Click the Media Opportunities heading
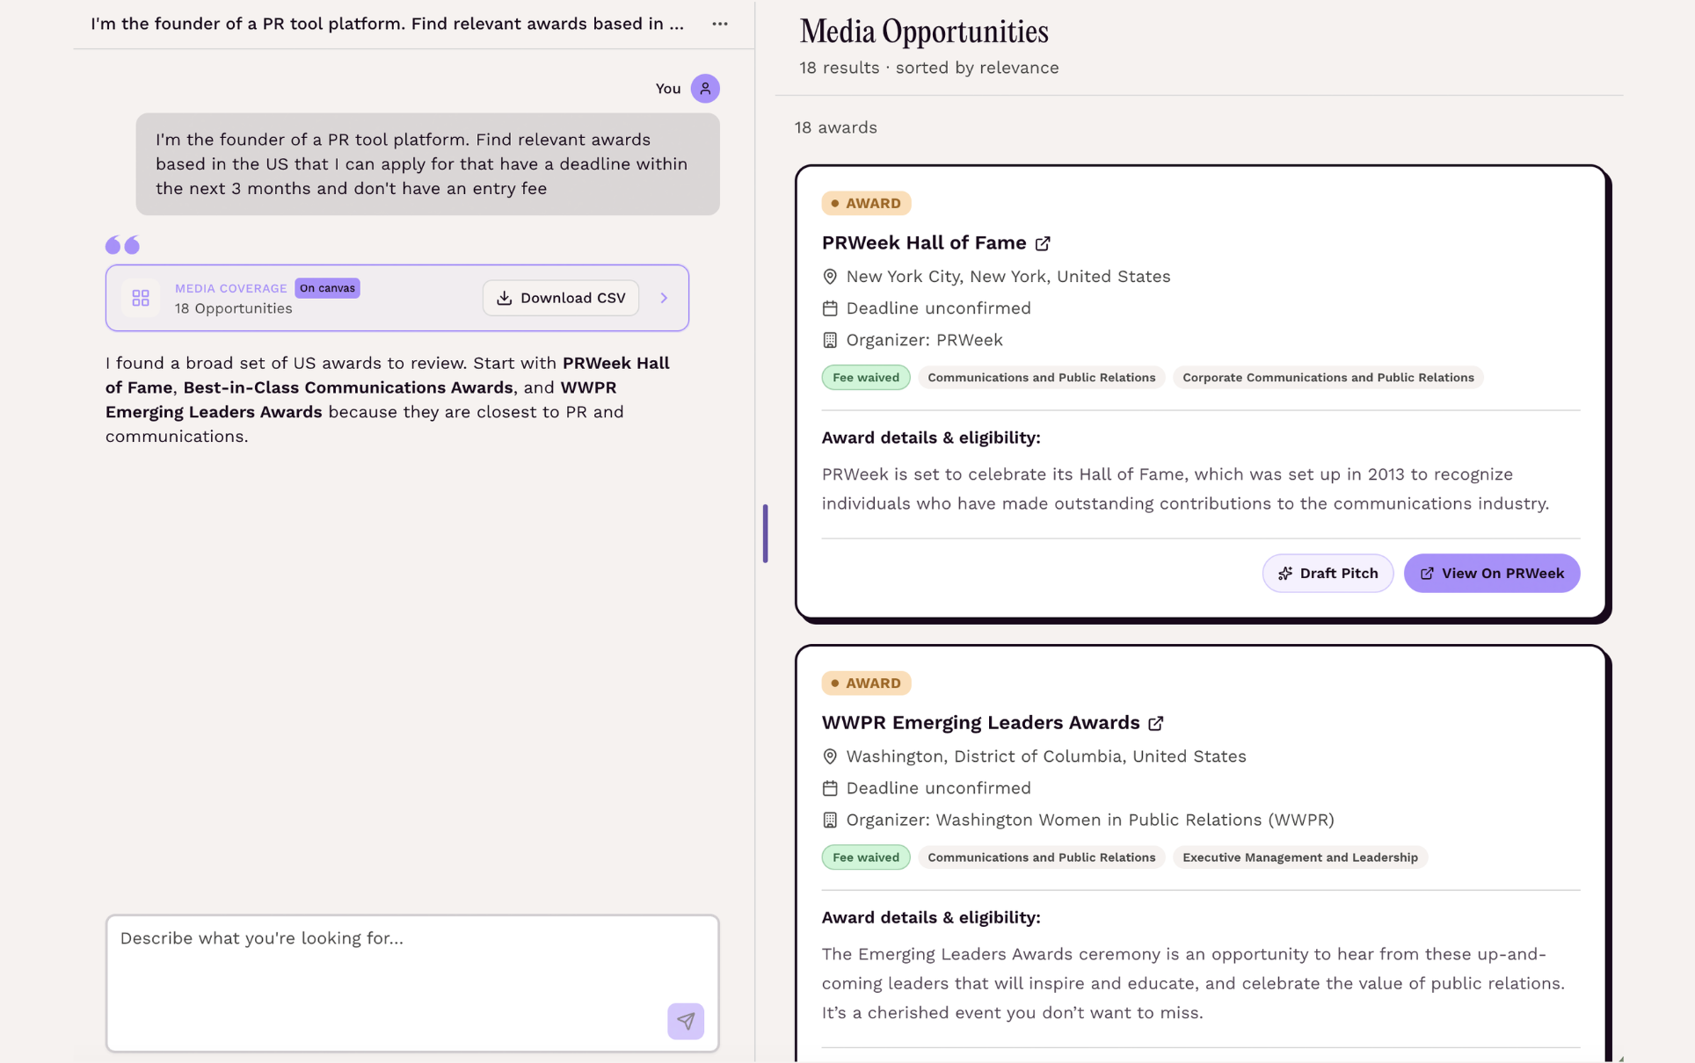The height and width of the screenshot is (1063, 1695). 923,32
